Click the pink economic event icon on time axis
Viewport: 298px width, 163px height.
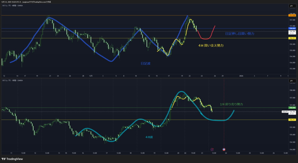pos(212,149)
